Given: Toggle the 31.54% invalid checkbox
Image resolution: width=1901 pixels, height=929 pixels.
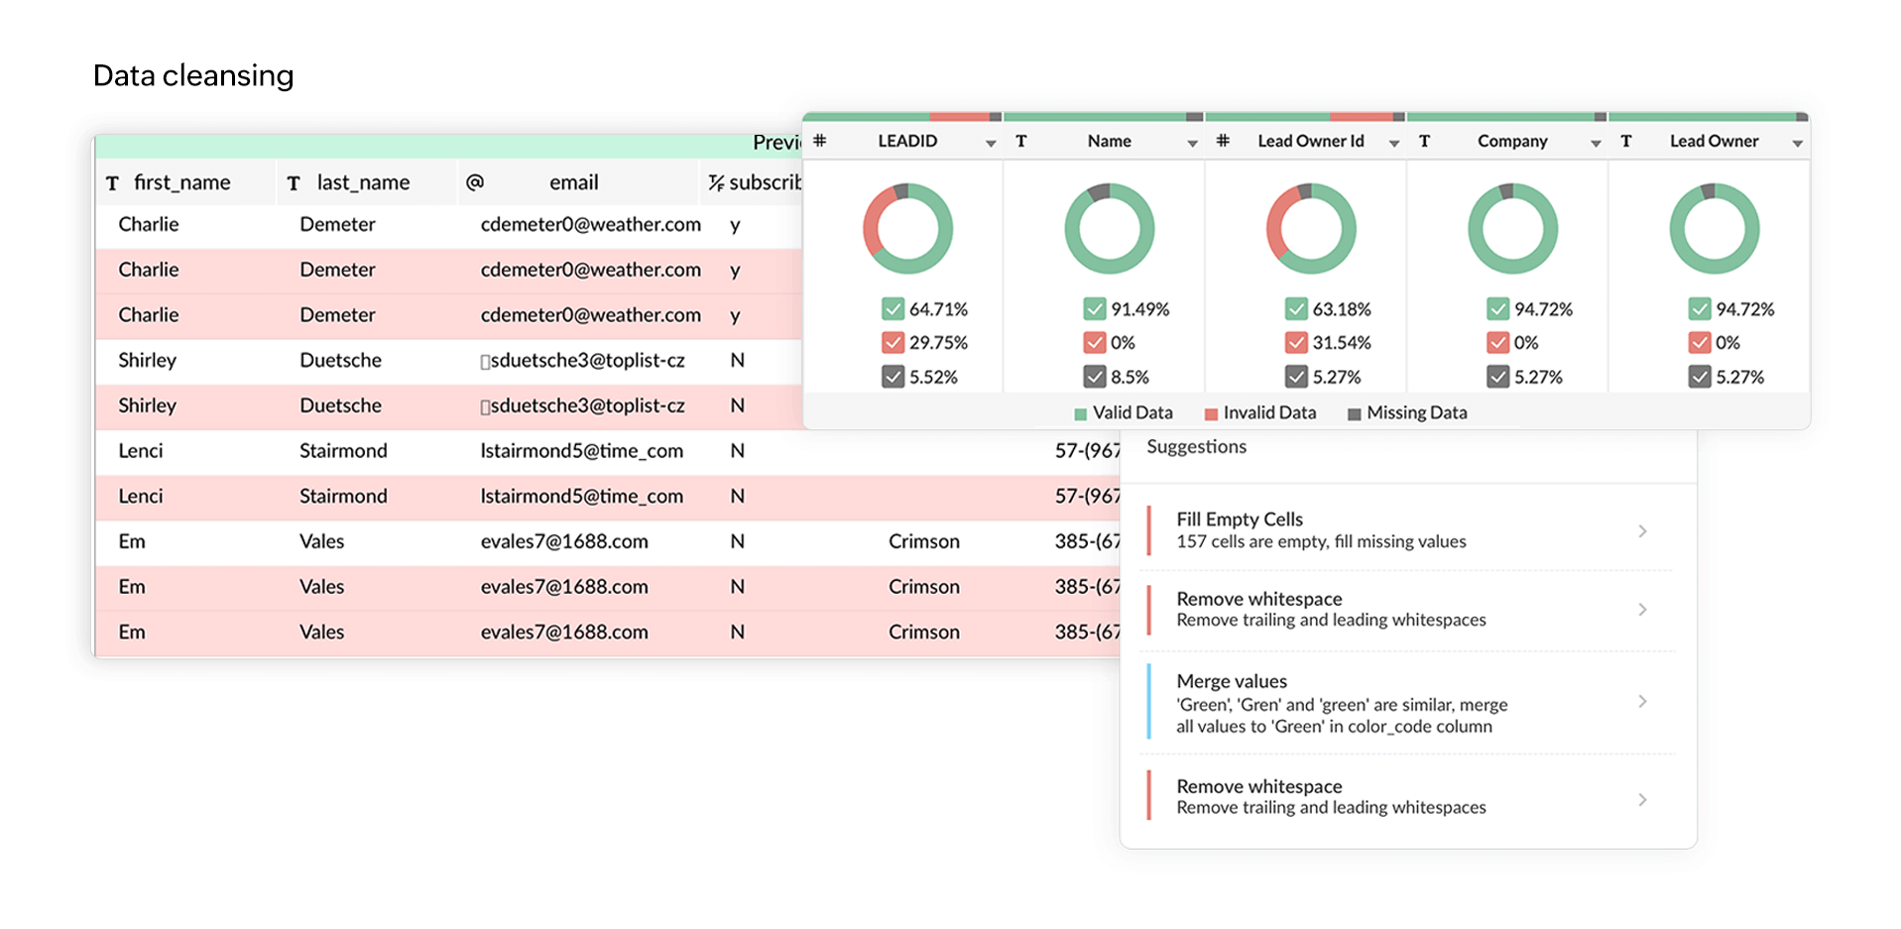Looking at the screenshot, I should (x=1296, y=343).
